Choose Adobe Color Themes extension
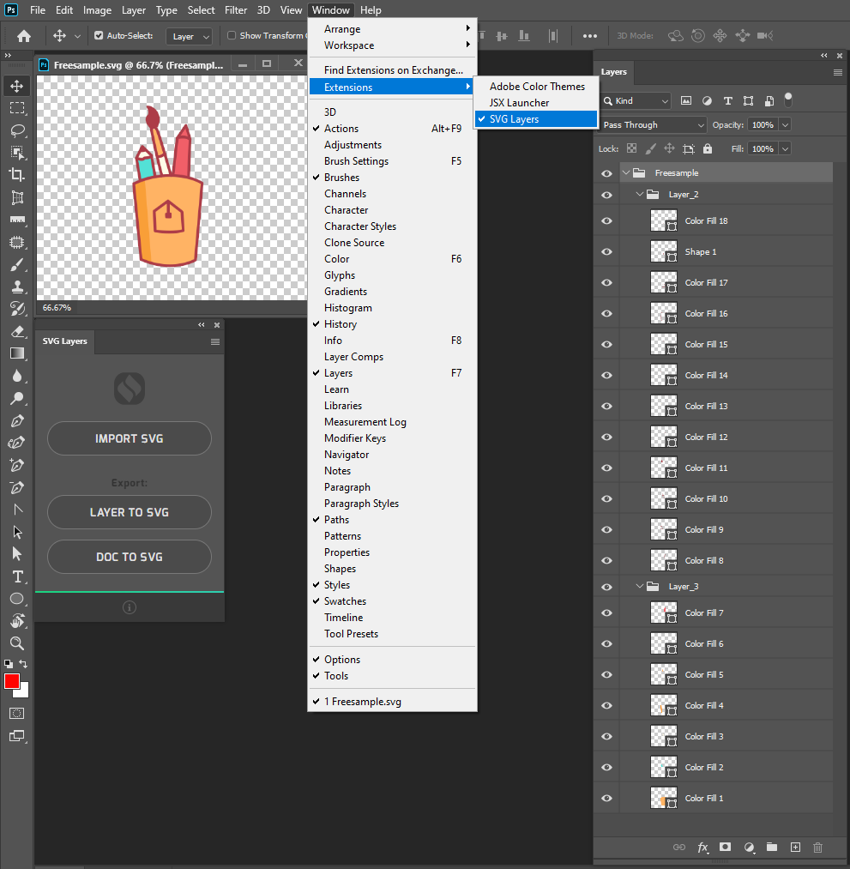 [x=536, y=87]
